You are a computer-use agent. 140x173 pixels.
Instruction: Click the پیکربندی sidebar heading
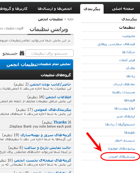click(x=129, y=19)
